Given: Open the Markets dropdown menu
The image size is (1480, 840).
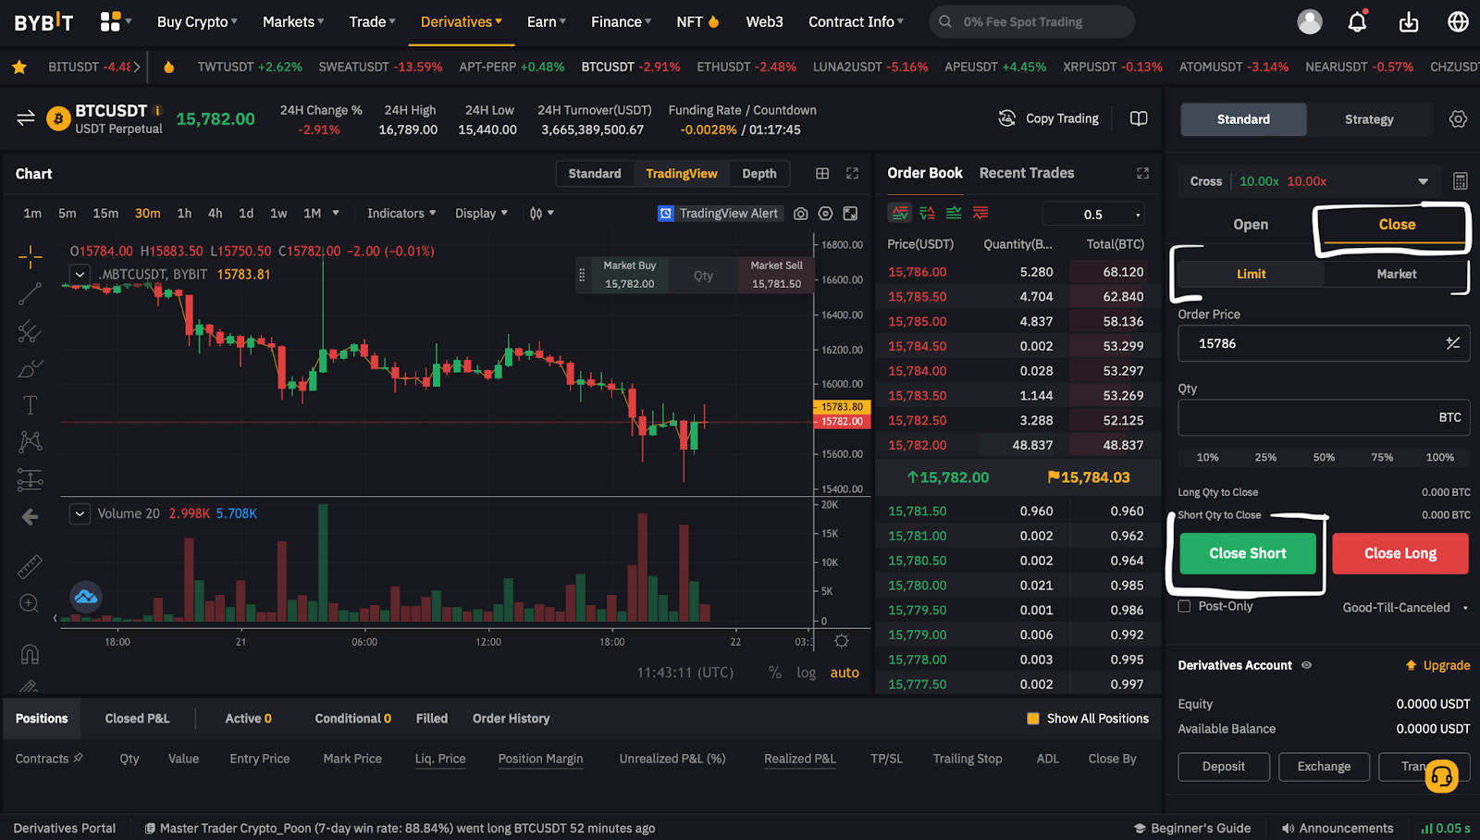Looking at the screenshot, I should coord(293,21).
